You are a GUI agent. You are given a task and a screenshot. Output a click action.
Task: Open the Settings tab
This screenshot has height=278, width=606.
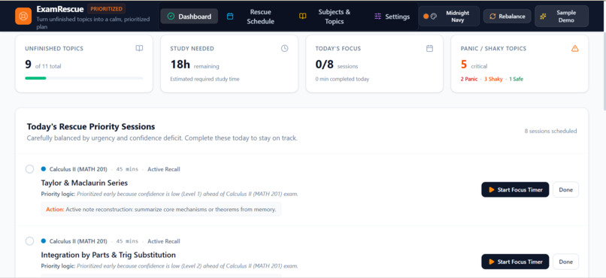392,17
